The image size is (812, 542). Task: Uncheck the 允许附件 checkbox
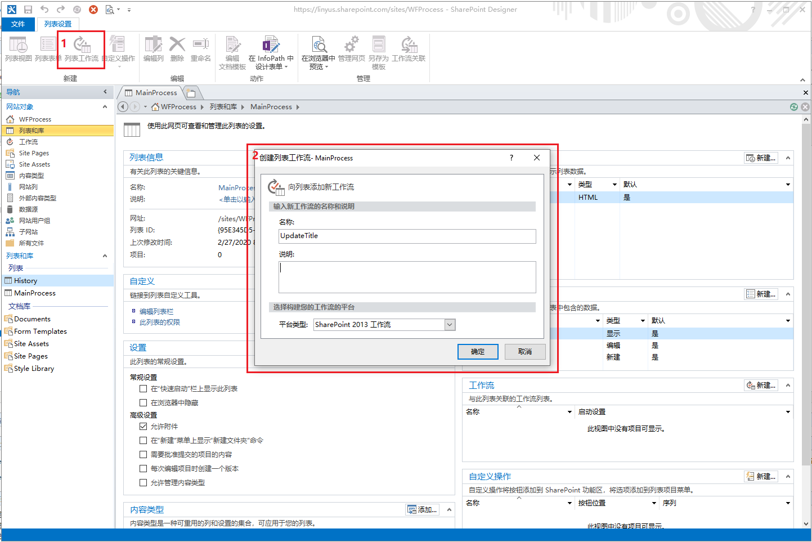pyautogui.click(x=143, y=427)
